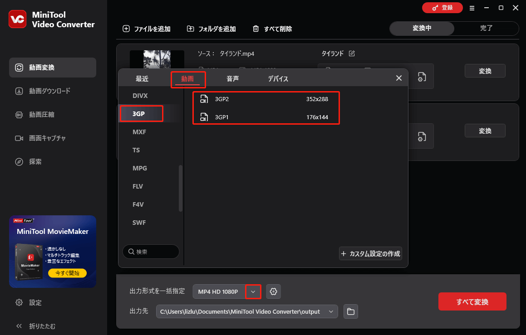This screenshot has width=526, height=335.
Task: Choose TS in the format list
Action: click(151, 150)
